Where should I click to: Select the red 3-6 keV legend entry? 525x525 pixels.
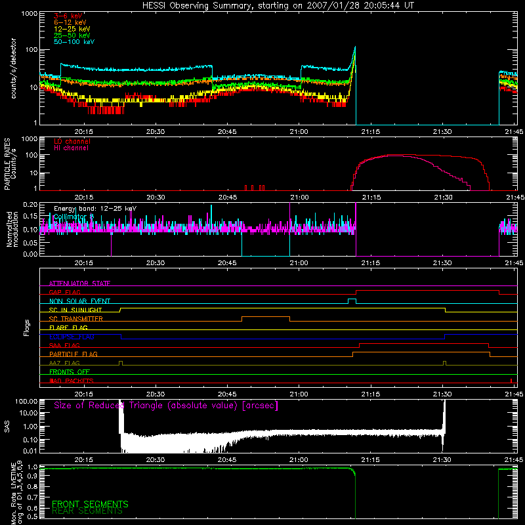tap(68, 16)
